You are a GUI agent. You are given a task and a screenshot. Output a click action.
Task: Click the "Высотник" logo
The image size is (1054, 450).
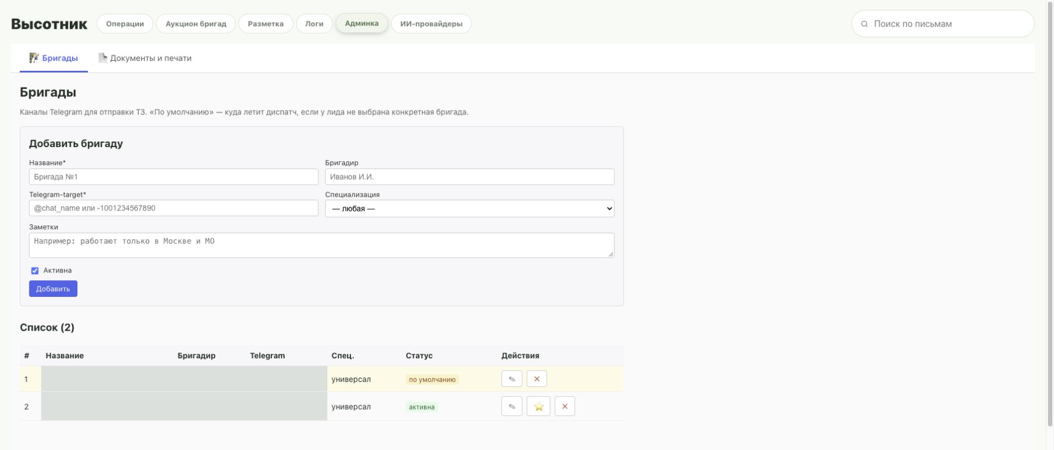[x=49, y=24]
